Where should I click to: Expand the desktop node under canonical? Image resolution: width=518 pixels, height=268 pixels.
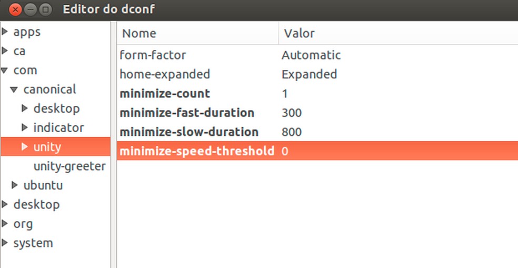[25, 108]
